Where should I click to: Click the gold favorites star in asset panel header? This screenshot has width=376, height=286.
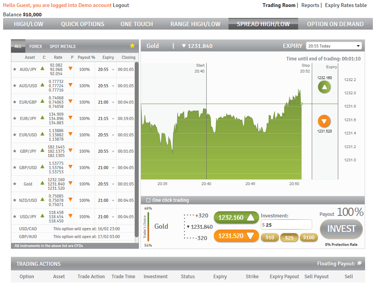pyautogui.click(x=132, y=46)
